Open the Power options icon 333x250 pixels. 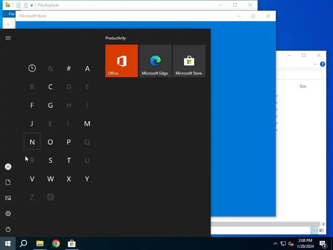8,229
